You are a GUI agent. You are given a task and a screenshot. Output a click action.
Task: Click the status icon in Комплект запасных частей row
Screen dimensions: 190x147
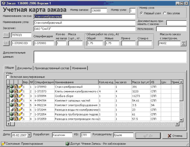12,101
